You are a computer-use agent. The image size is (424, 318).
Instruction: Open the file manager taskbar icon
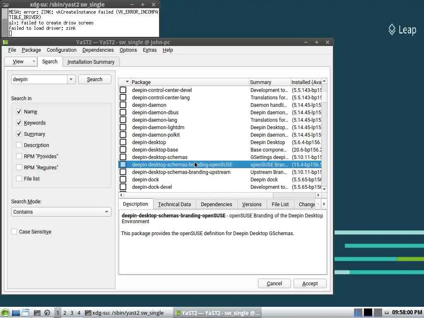26,313
